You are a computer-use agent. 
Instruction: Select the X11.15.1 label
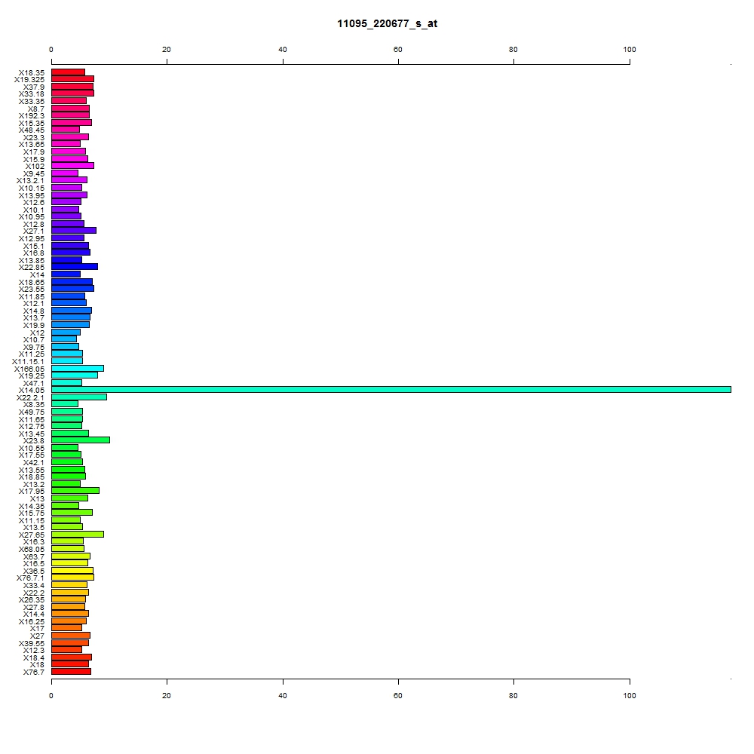[x=28, y=362]
